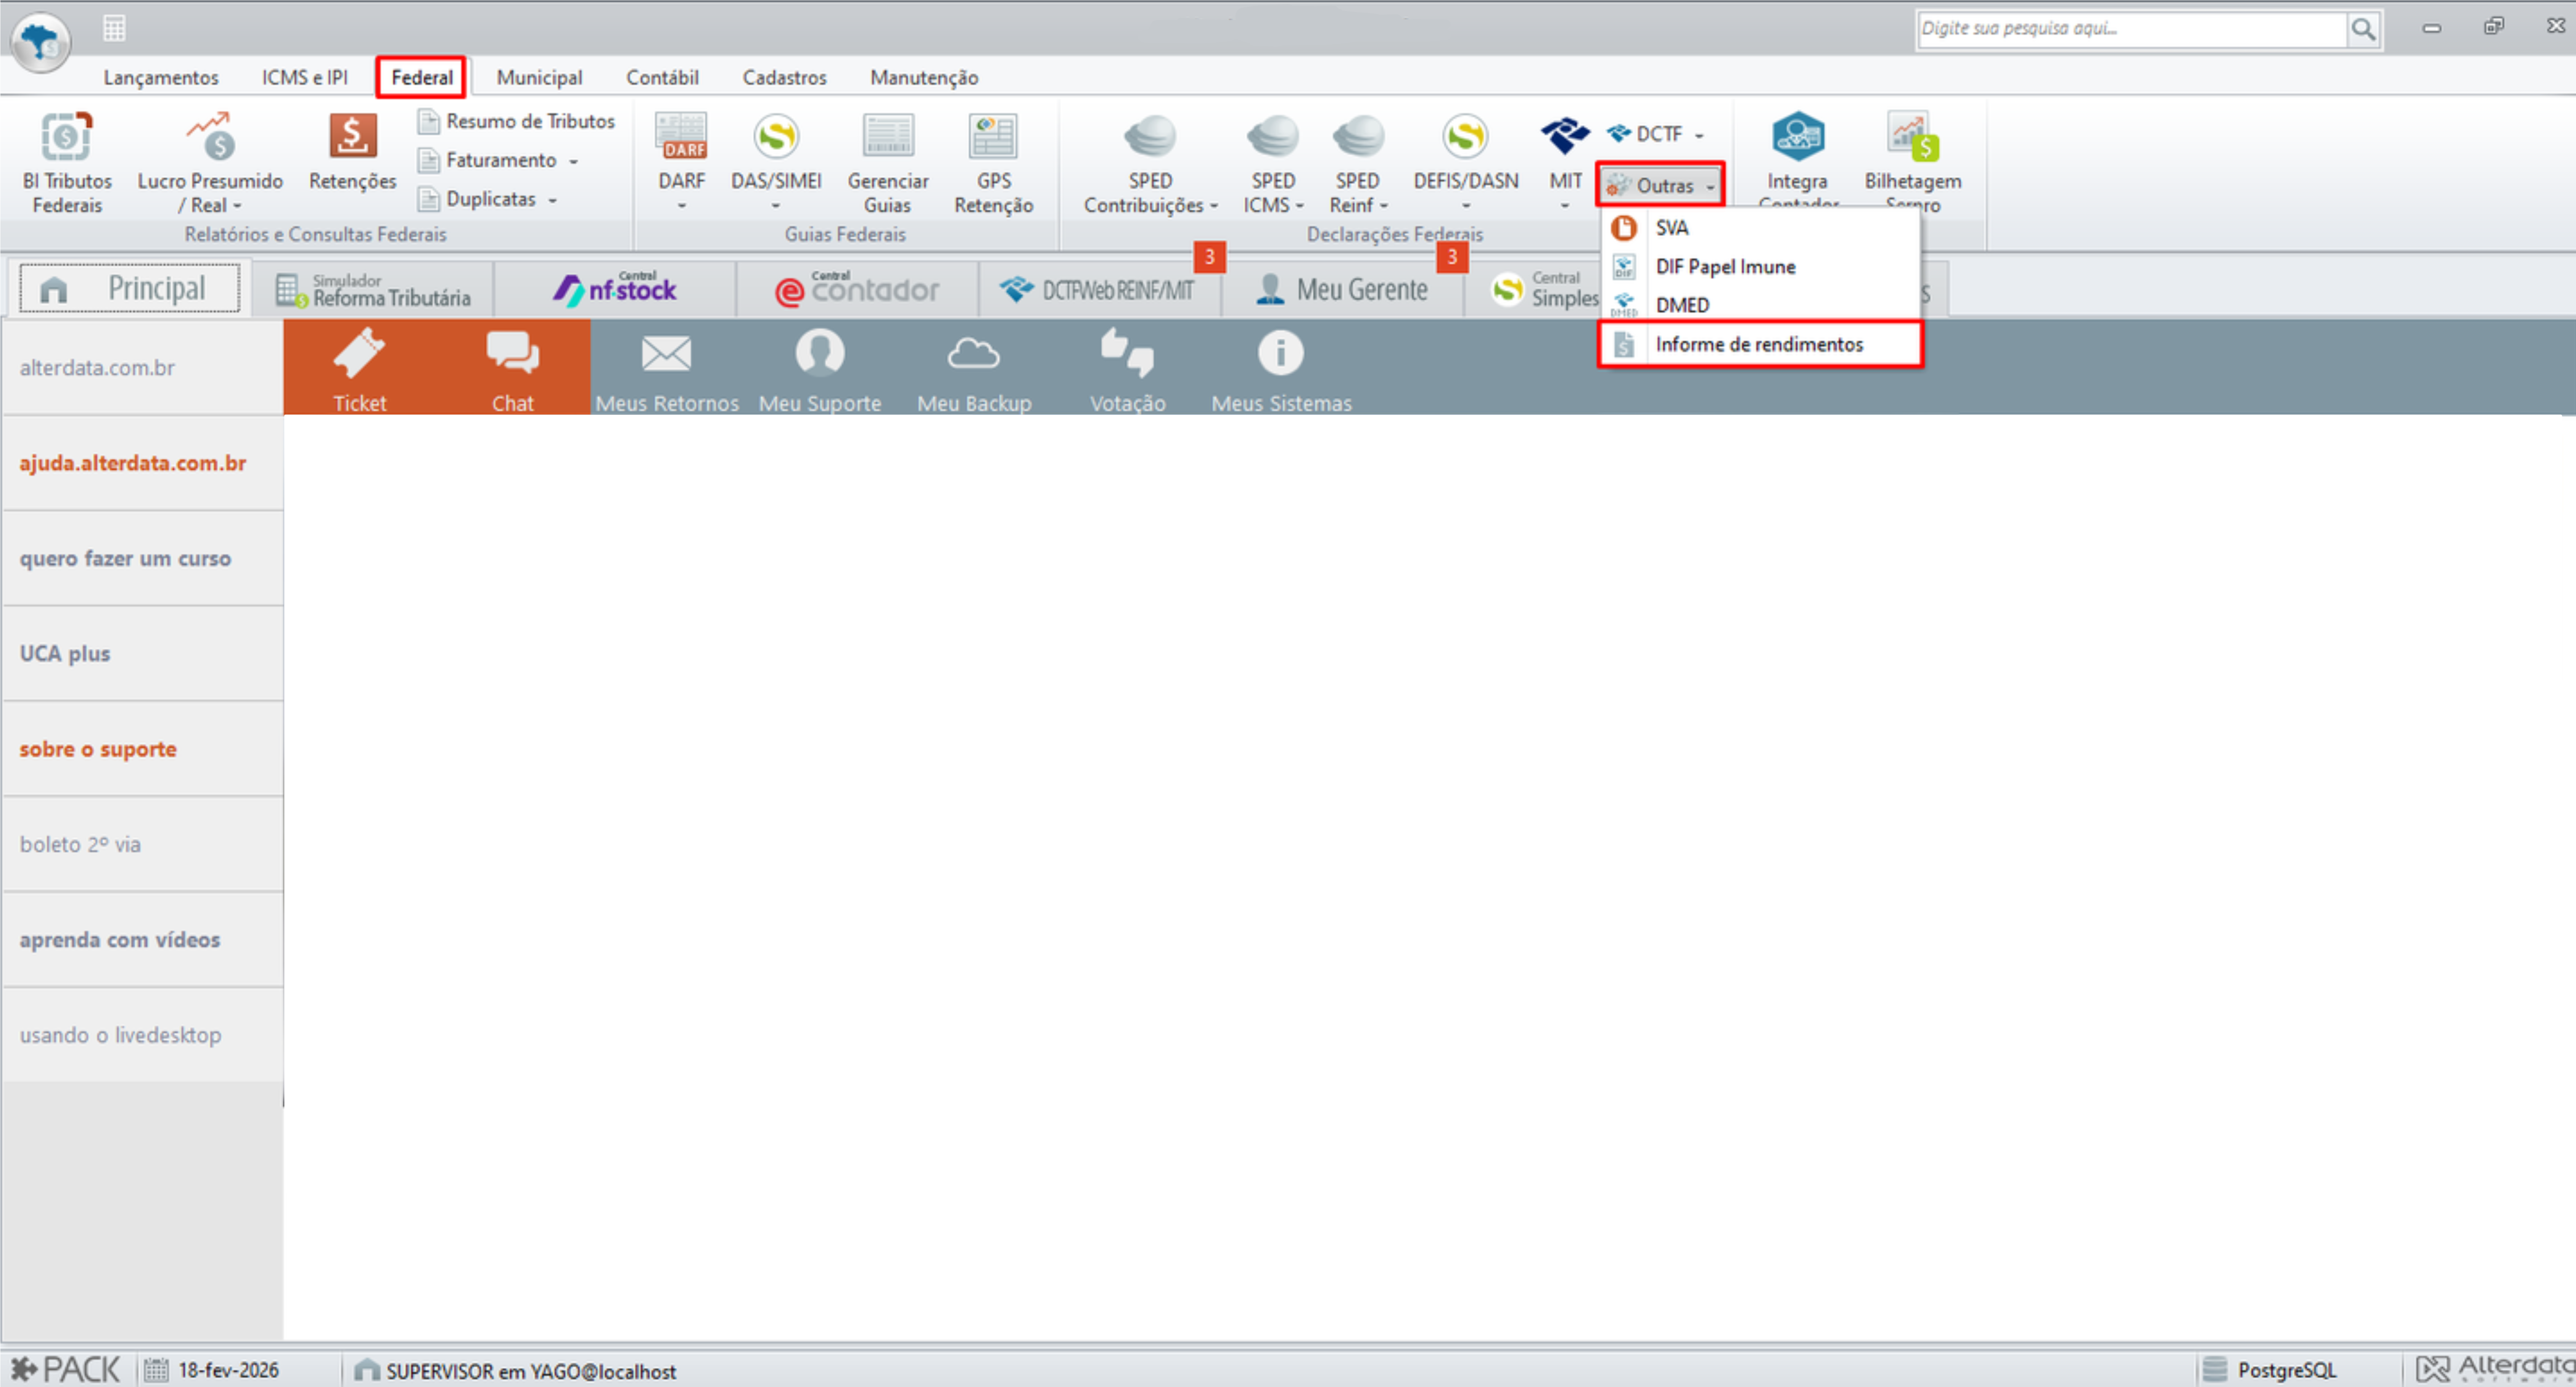Open the DAS/SIMEI icon
Screen dimensions: 2576x1387
coord(776,137)
